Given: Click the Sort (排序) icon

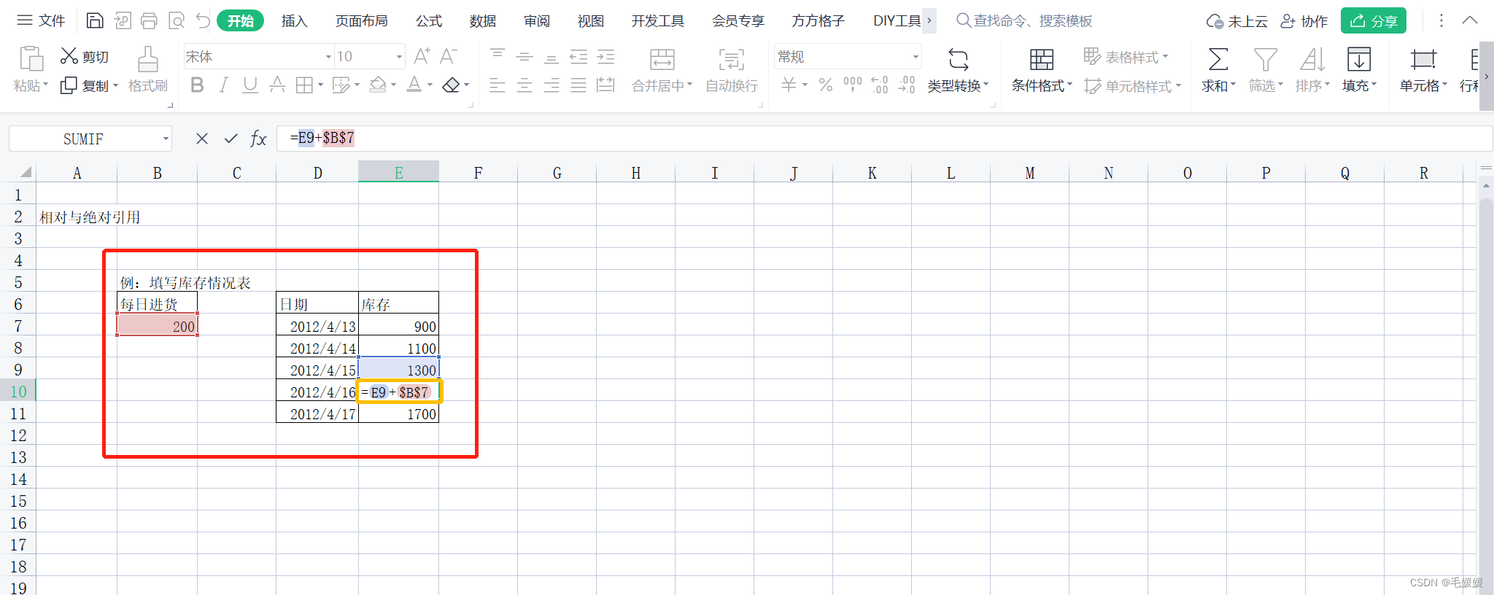Looking at the screenshot, I should point(1312,59).
